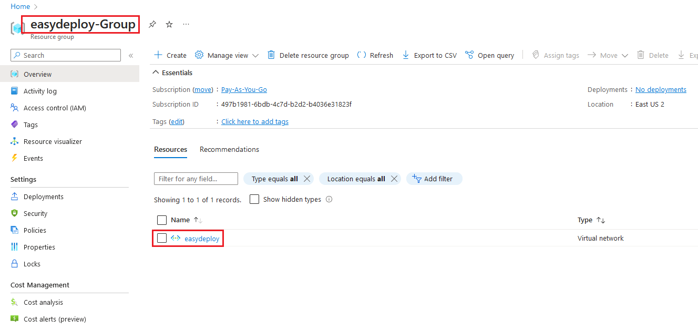The width and height of the screenshot is (698, 331).
Task: Click the East US 2 location value
Action: [x=650, y=104]
